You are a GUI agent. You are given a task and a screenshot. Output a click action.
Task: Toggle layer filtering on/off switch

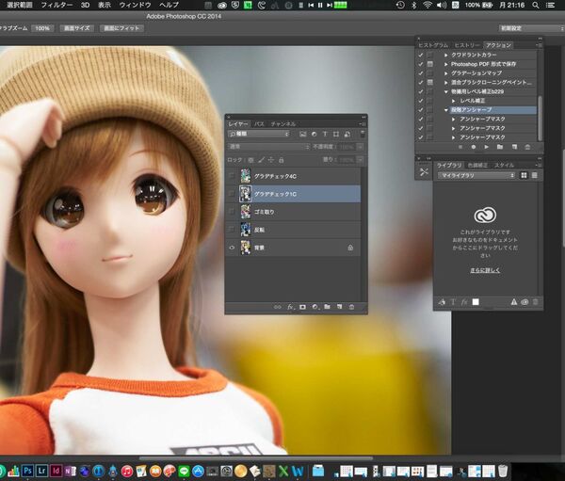point(363,134)
